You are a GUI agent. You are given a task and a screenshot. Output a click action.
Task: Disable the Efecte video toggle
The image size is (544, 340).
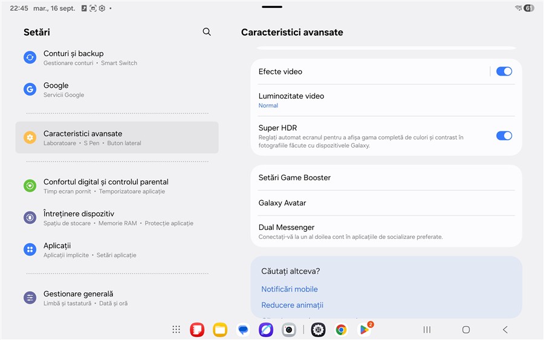(504, 71)
